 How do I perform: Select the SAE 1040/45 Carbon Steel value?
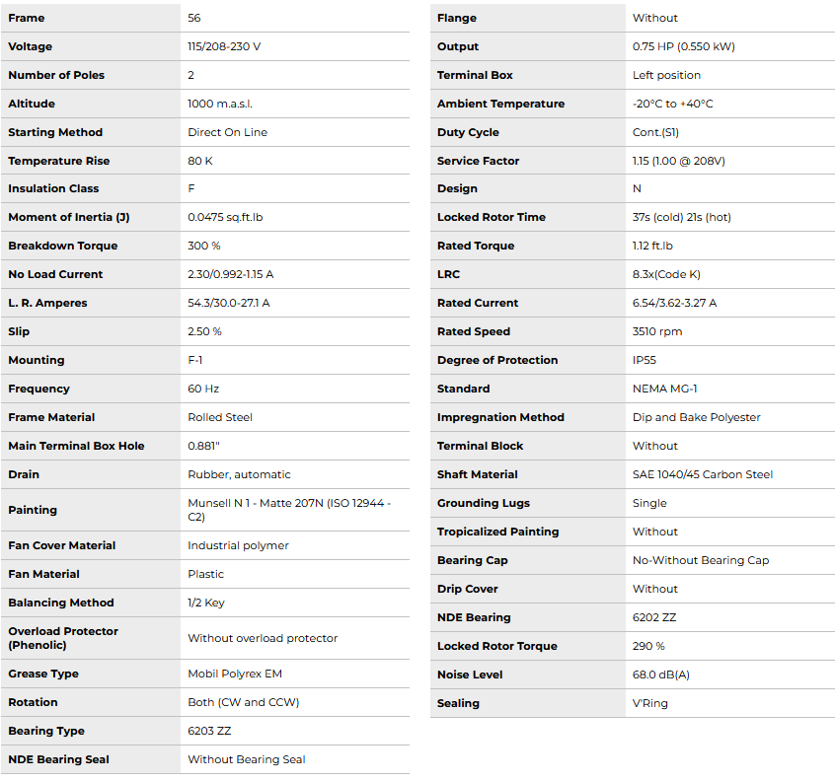[x=702, y=474]
